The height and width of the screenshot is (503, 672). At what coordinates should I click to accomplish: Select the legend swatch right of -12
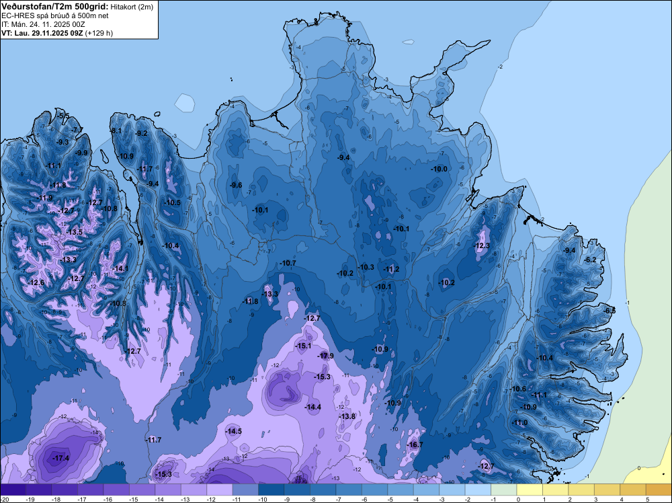click(x=220, y=490)
